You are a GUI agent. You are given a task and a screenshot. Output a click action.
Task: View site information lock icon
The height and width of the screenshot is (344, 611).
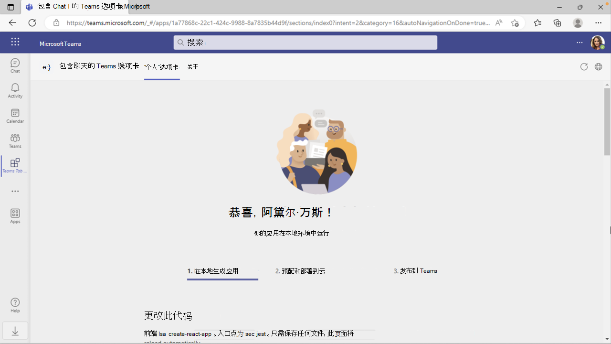(56, 23)
